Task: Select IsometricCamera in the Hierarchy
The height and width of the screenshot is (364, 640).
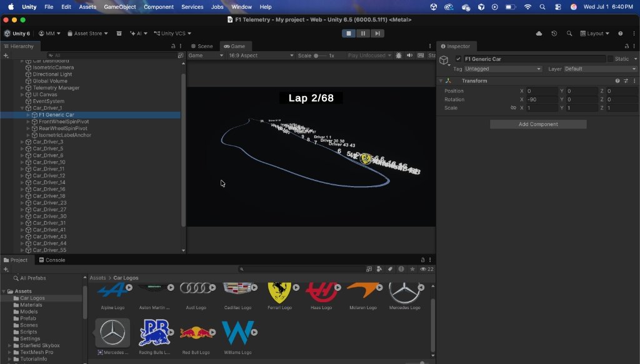Action: pos(53,67)
